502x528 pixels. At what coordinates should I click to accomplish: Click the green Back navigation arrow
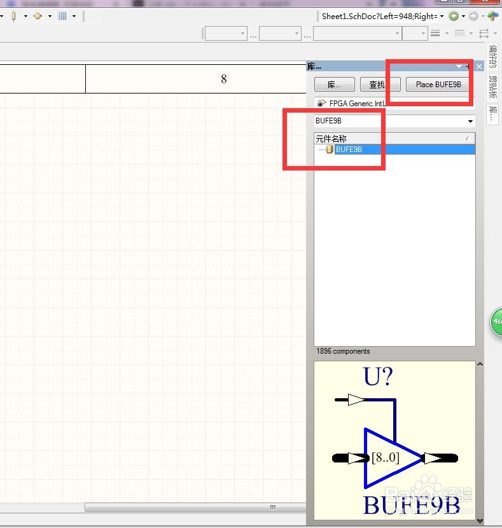(x=454, y=16)
